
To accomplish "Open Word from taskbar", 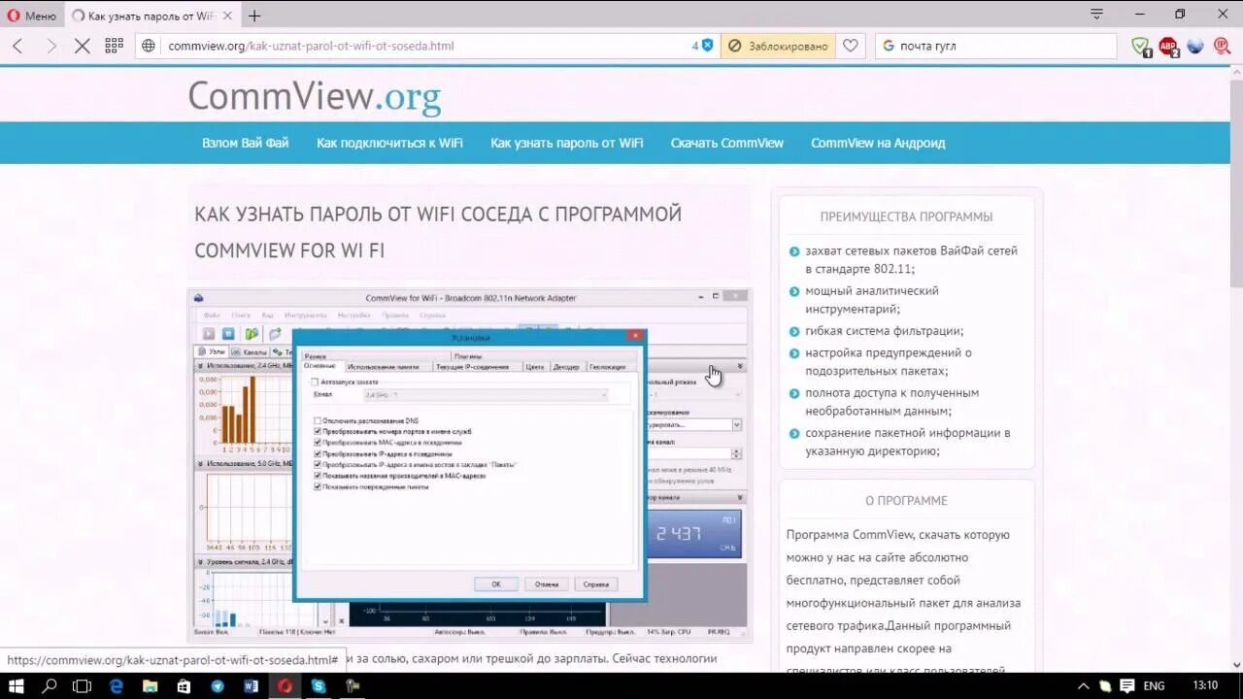I will point(252,685).
